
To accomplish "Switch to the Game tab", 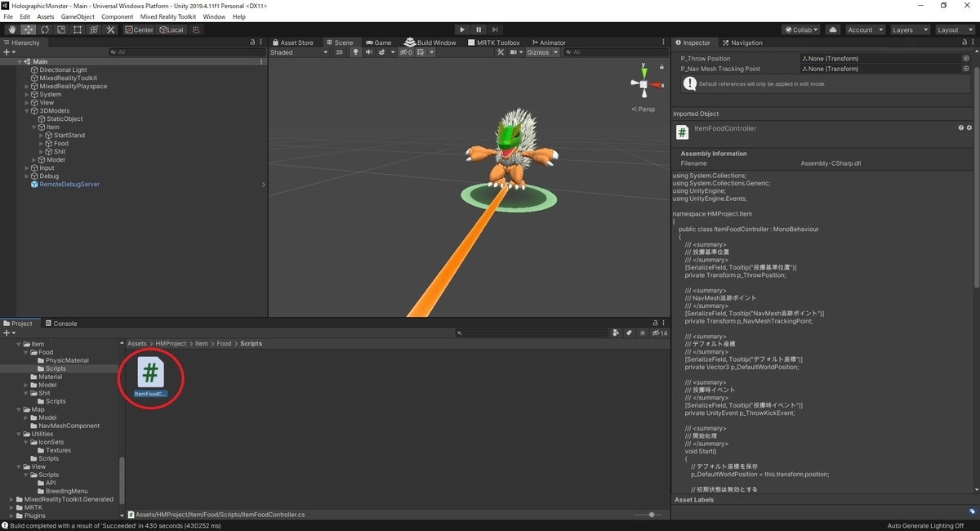I will pyautogui.click(x=379, y=42).
